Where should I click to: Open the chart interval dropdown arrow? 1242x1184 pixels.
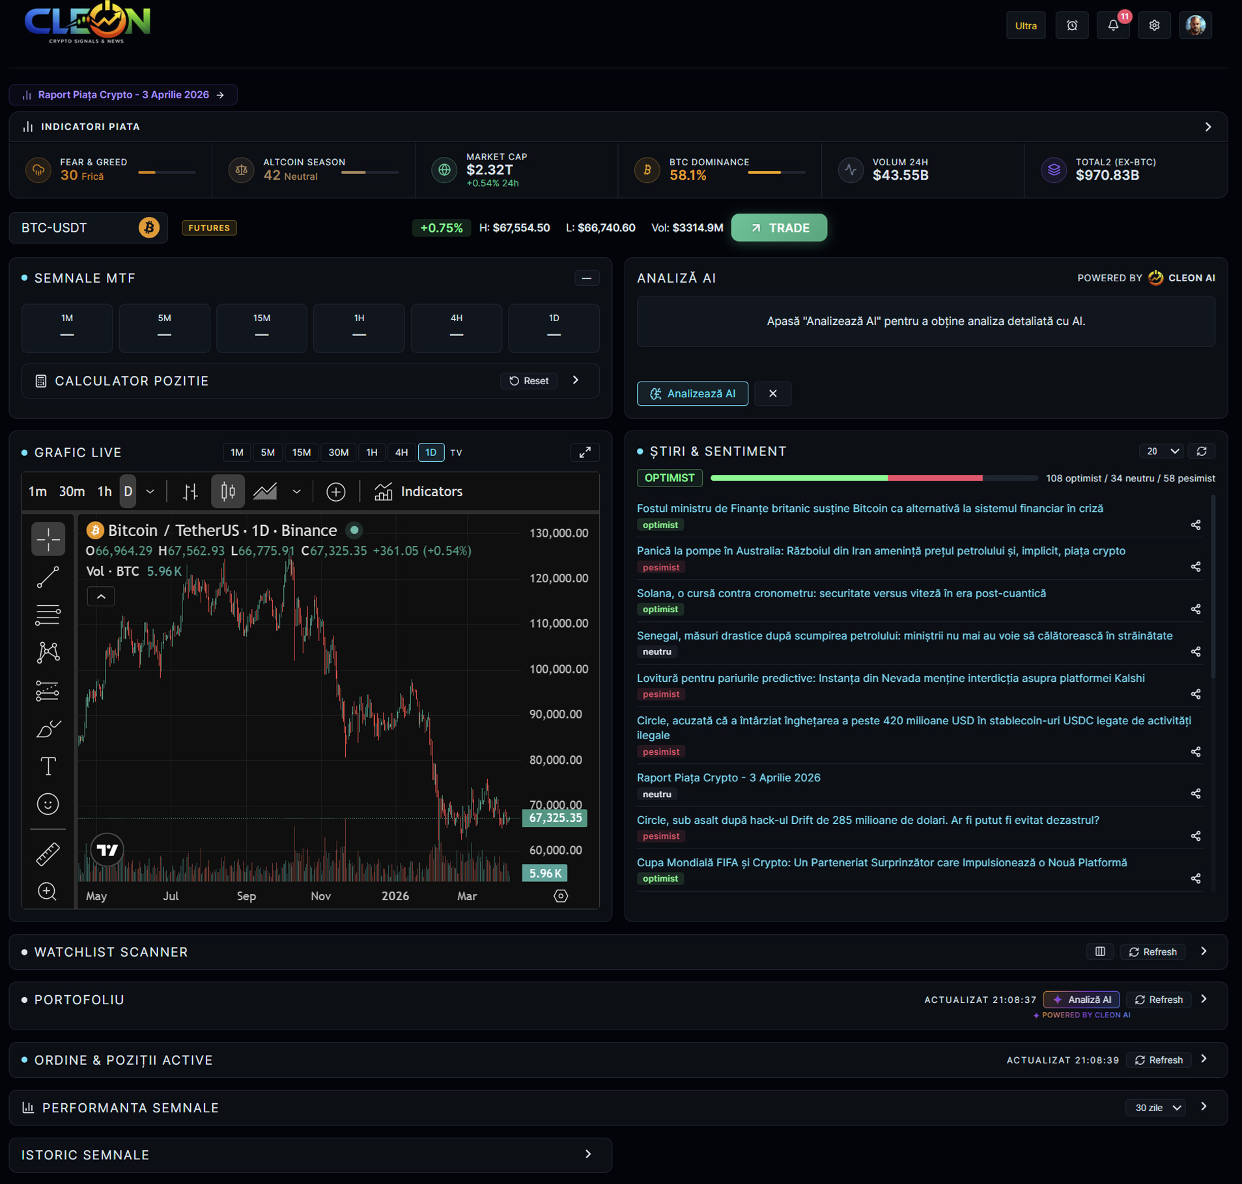[x=150, y=492]
